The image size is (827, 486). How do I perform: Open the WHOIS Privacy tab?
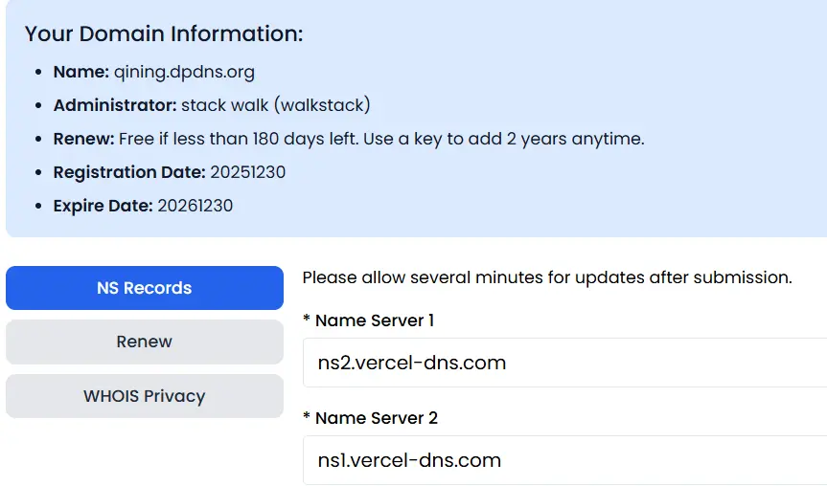point(144,396)
